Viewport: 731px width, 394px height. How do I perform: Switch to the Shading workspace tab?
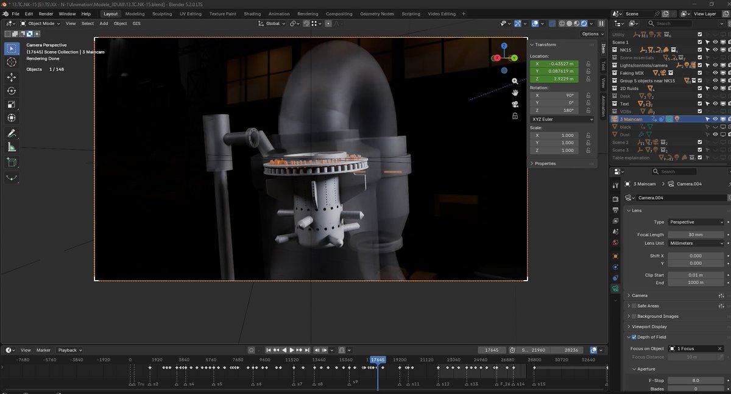(x=252, y=13)
